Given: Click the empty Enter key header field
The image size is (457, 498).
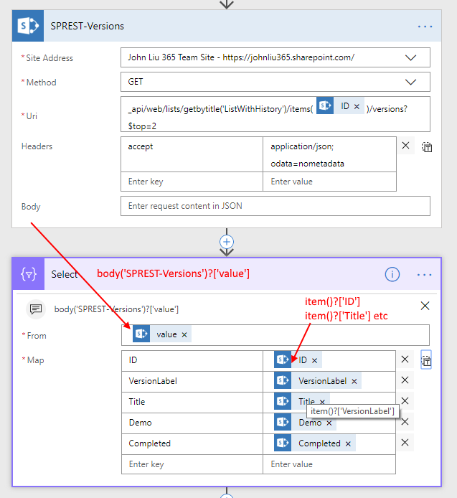Looking at the screenshot, I should tap(192, 182).
